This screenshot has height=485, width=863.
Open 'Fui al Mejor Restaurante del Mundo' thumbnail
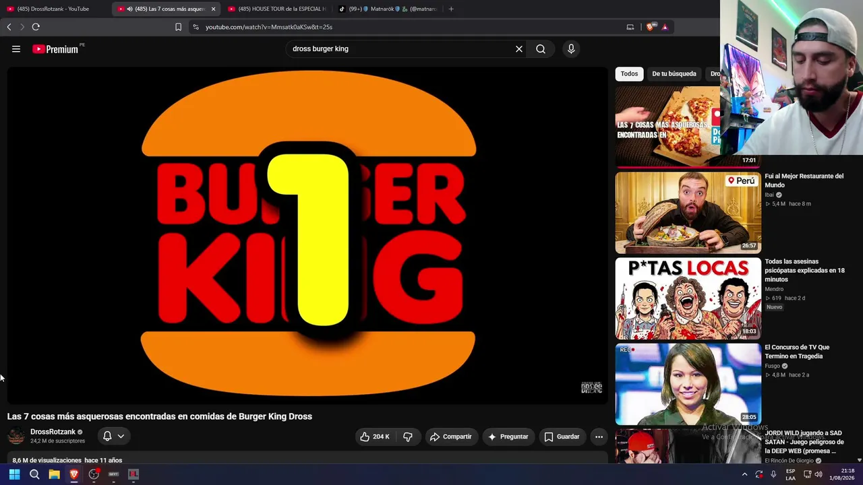pyautogui.click(x=688, y=212)
